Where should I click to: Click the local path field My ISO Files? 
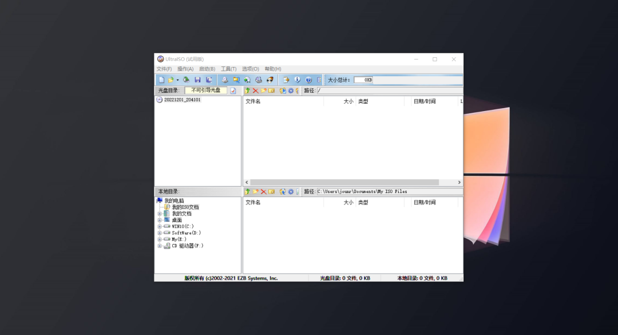click(x=390, y=191)
